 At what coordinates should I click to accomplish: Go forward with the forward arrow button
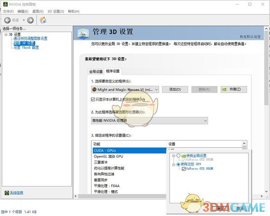[x=30, y=20]
